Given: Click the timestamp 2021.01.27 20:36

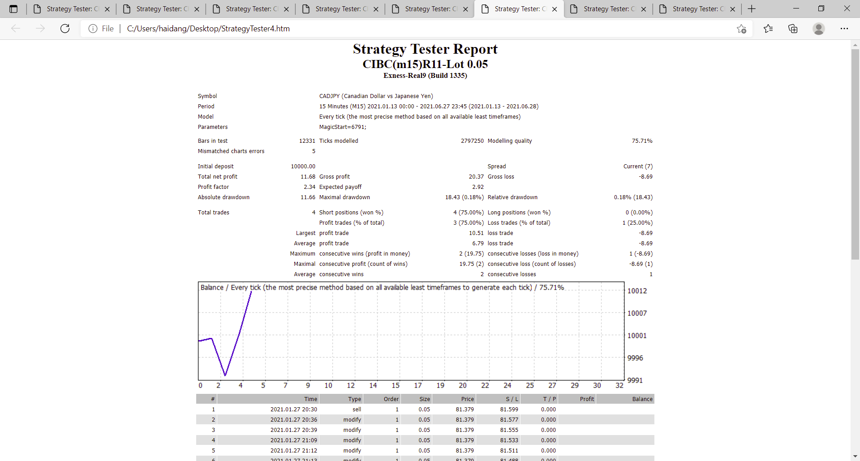Looking at the screenshot, I should click(293, 420).
